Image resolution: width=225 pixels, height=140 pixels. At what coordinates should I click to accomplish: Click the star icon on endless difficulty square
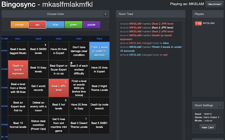(x=71, y=63)
